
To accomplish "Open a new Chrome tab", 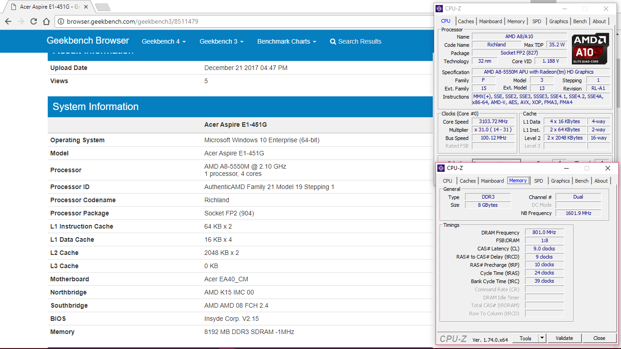I will (103, 7).
